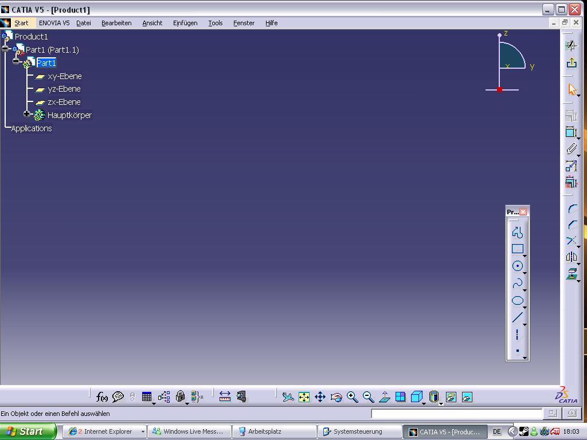Select zx-Ebene in the tree
The width and height of the screenshot is (587, 440).
[64, 102]
